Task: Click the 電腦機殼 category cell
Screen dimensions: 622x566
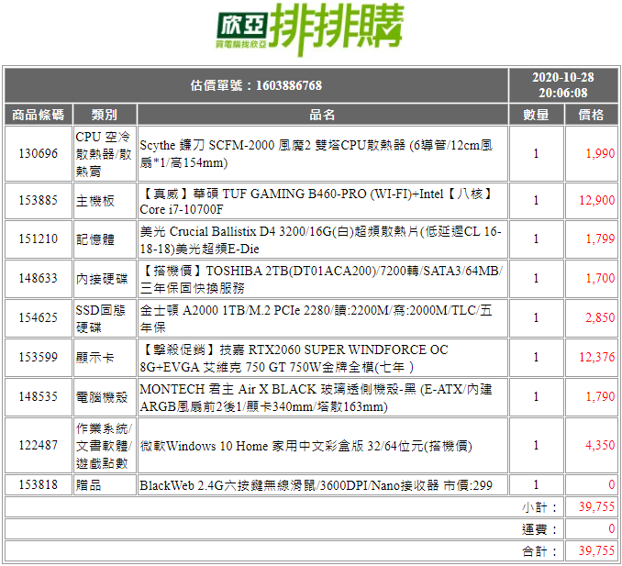Action: coord(105,397)
